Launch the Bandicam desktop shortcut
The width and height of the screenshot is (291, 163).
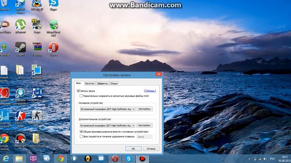[20, 140]
